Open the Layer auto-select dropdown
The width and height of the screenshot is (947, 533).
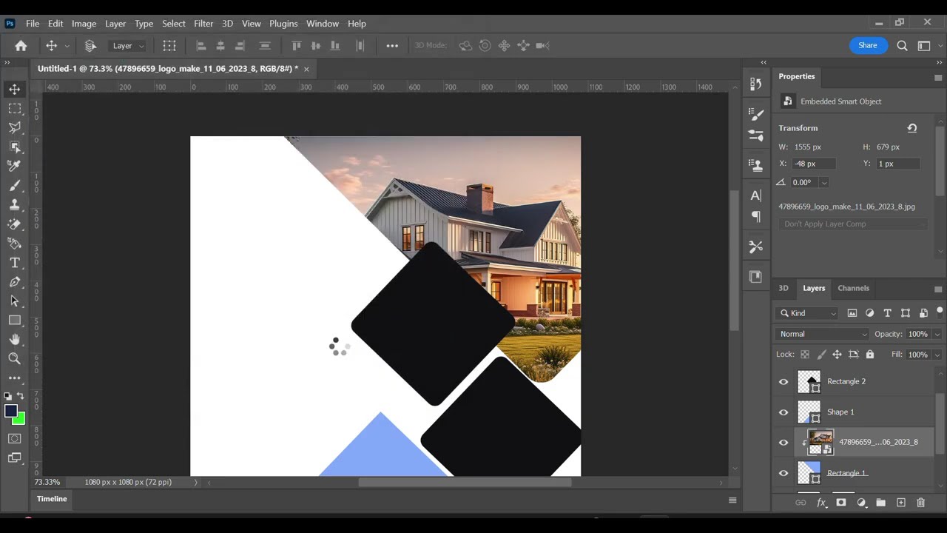click(x=129, y=46)
